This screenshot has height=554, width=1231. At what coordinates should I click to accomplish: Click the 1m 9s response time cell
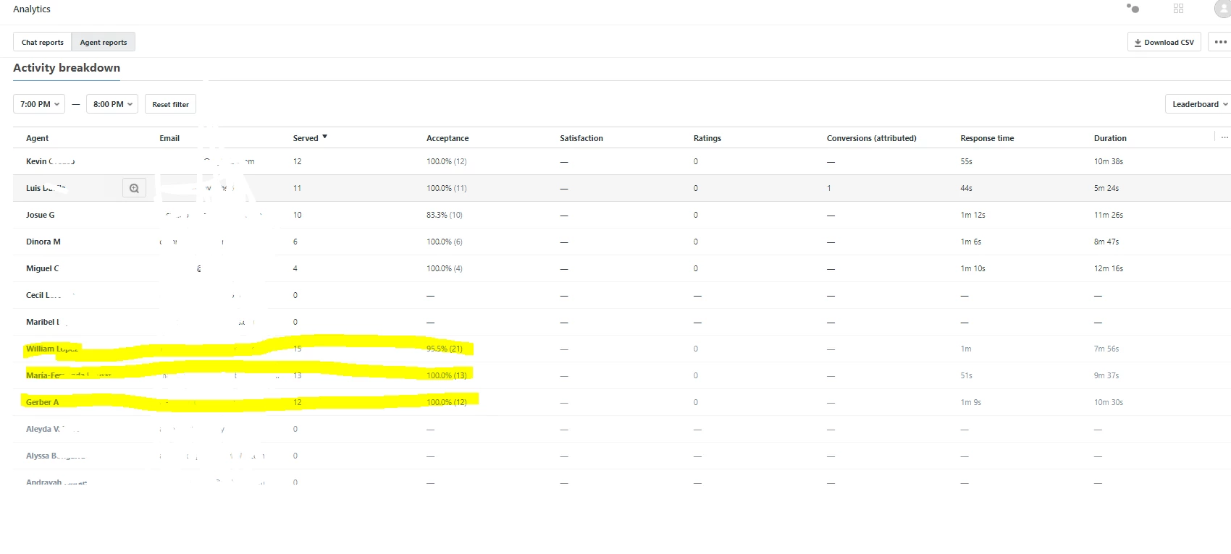click(x=971, y=402)
